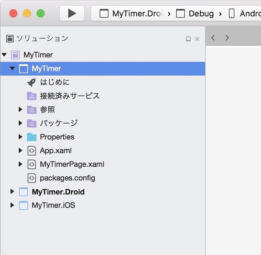Run the project with the play button
Viewport: 261px width, 255px height.
(x=72, y=14)
